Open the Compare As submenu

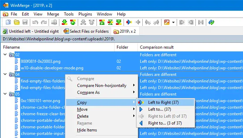pyautogui.click(x=101, y=92)
